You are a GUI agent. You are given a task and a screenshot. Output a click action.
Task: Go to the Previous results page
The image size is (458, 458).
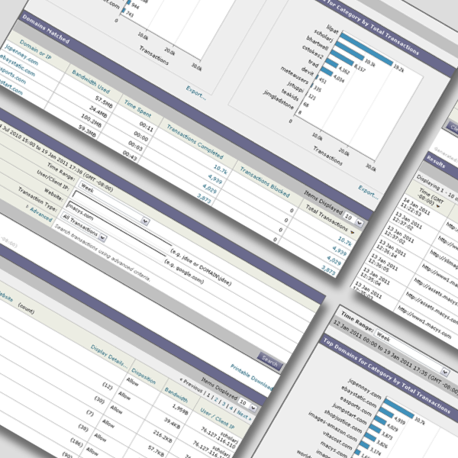[x=192, y=385]
